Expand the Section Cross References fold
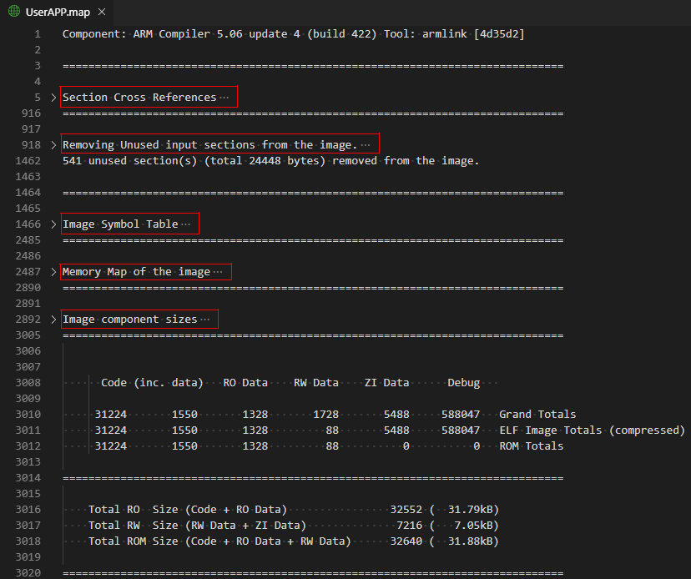Viewport: 691px width, 579px height. [x=53, y=98]
